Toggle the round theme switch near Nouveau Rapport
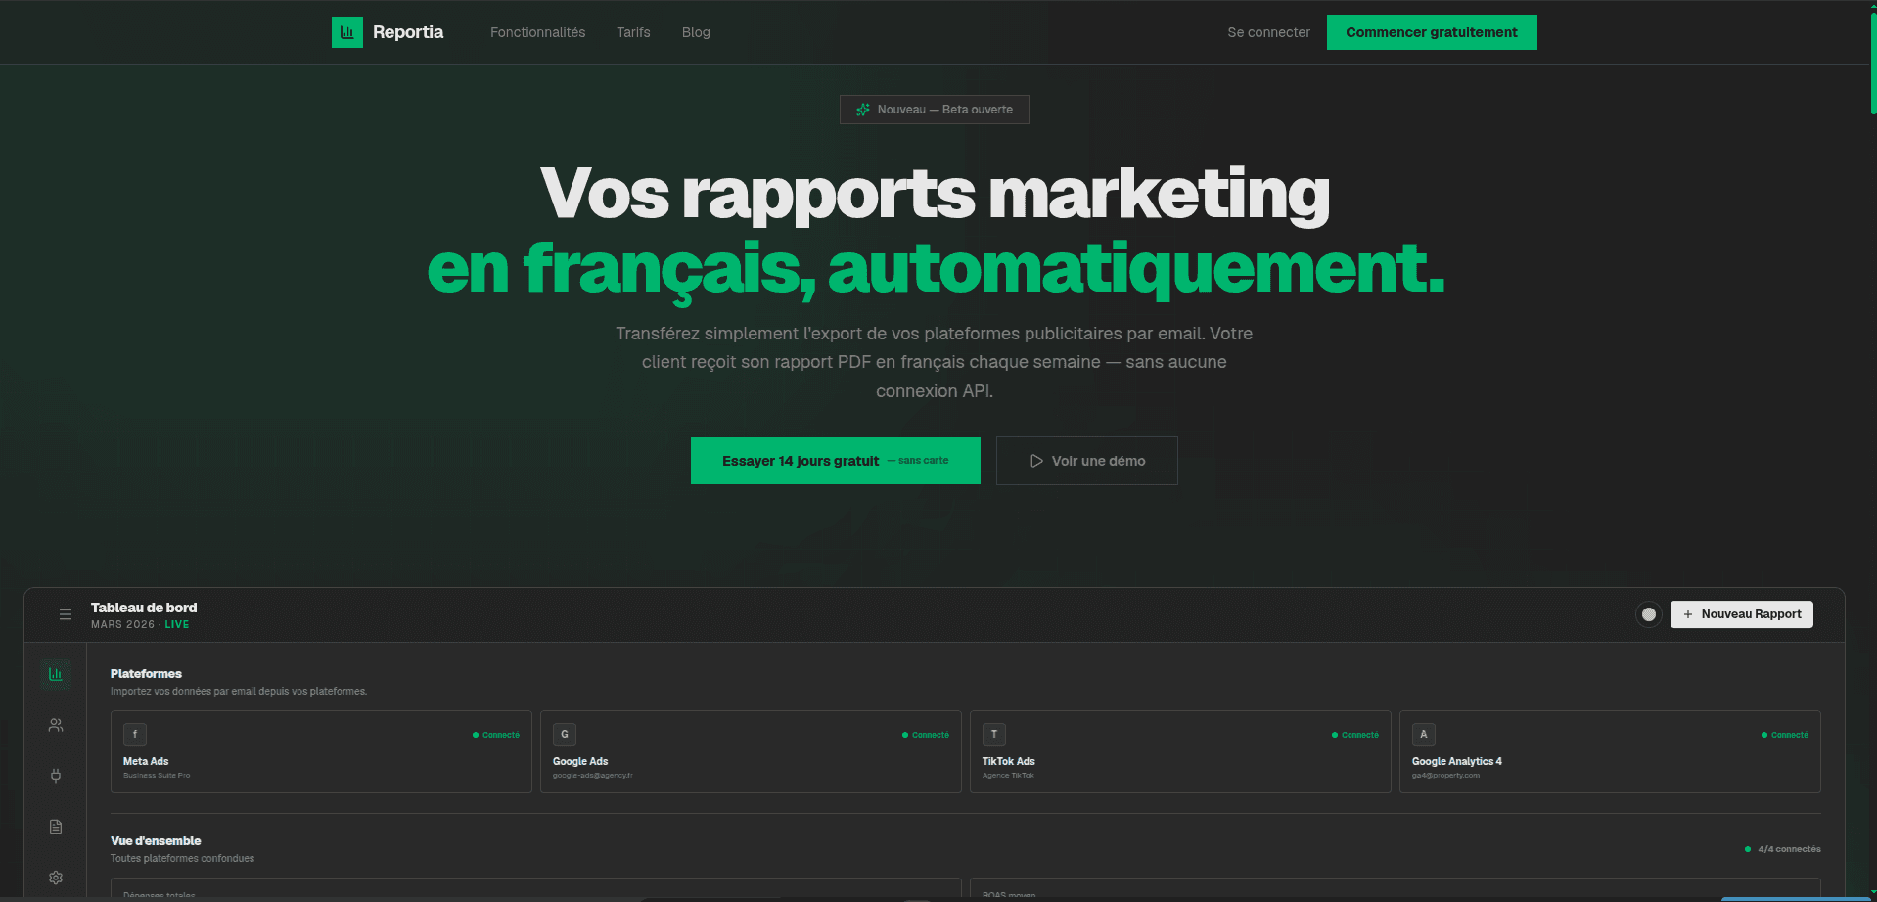The height and width of the screenshot is (902, 1877). click(1649, 614)
